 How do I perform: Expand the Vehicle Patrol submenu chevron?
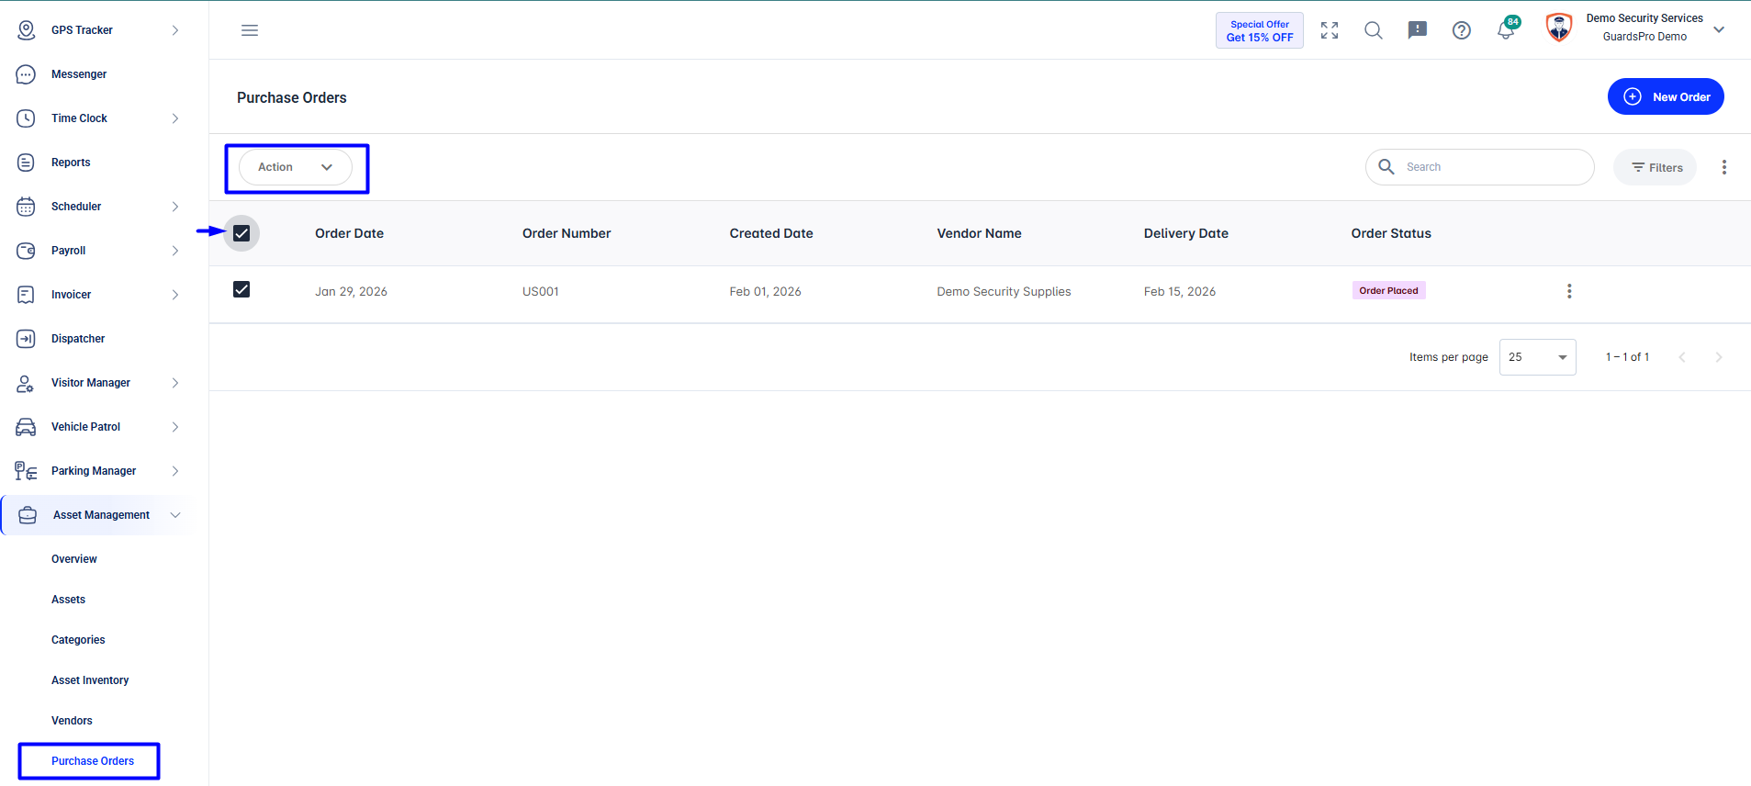pos(175,427)
